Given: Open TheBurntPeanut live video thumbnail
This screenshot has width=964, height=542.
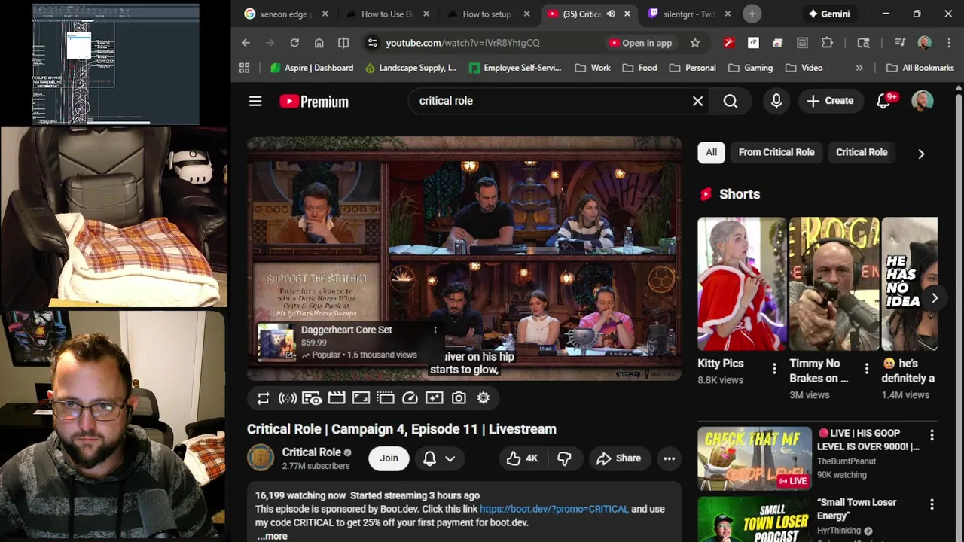Looking at the screenshot, I should [754, 458].
